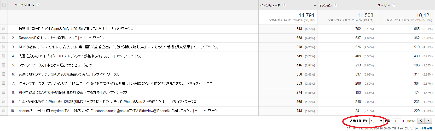Image resolution: width=435 pixels, height=131 pixels.
Task: Open the PHP CAPTCHA article title link
Action: click(59, 92)
